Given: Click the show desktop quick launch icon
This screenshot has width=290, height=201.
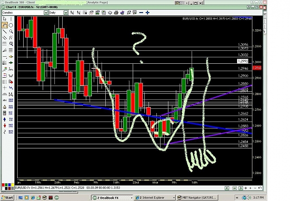Looking at the screenshot, I should tap(20, 198).
